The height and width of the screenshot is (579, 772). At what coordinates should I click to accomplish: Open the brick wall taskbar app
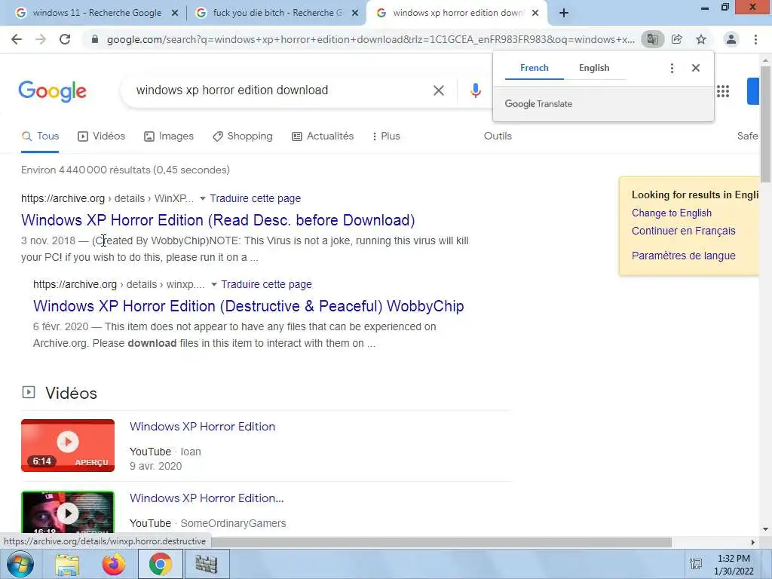[x=207, y=565]
